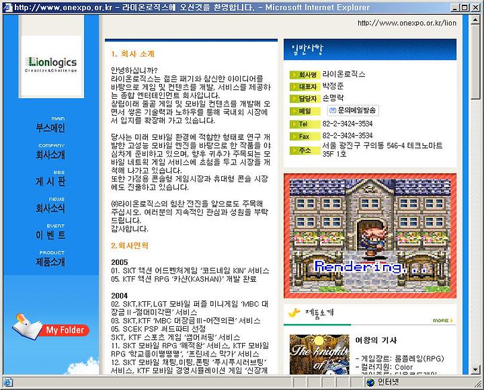
Task: Click the Fax label tag
Action: (305, 136)
